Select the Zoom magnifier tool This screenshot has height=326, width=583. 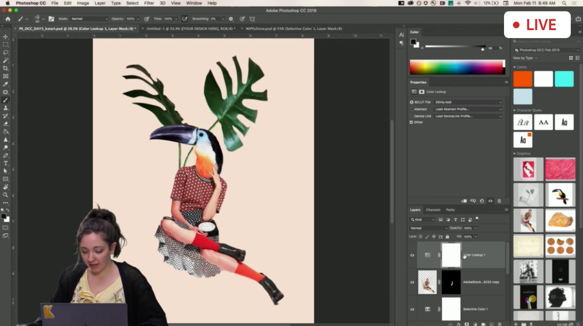[6, 195]
